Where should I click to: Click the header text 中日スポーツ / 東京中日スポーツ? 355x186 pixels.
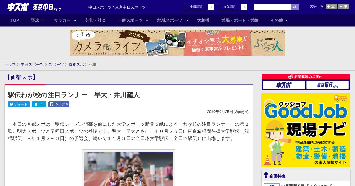117,7
